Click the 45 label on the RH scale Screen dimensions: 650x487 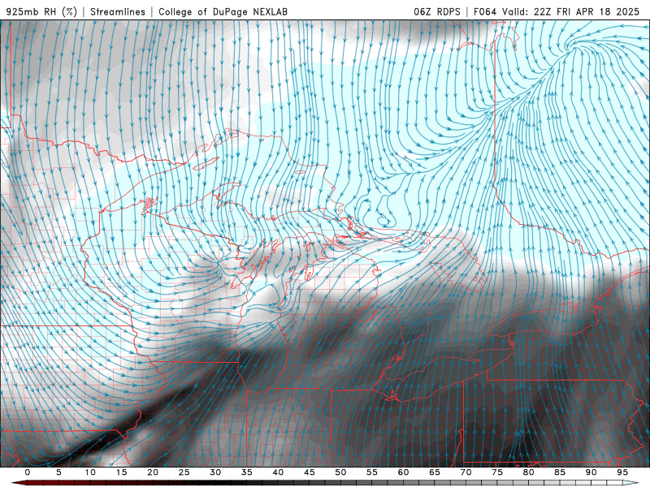[x=310, y=472]
